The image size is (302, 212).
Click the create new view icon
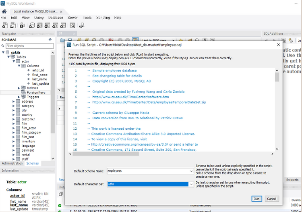(48, 25)
